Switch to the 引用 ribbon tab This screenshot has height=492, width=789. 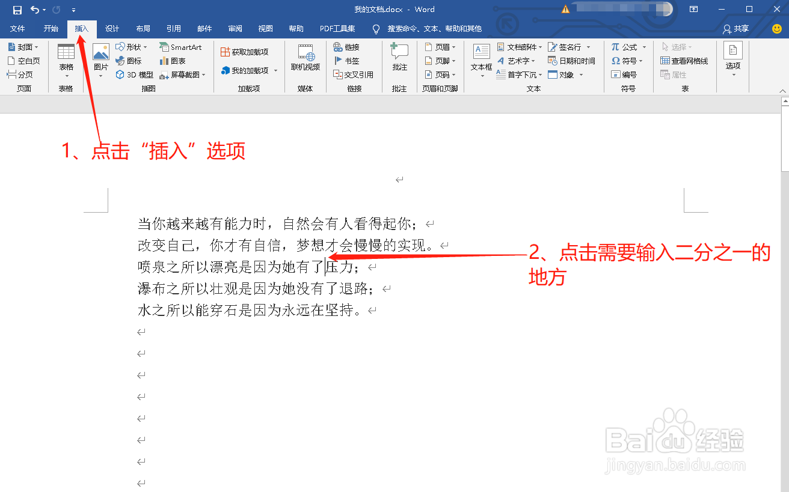[174, 29]
